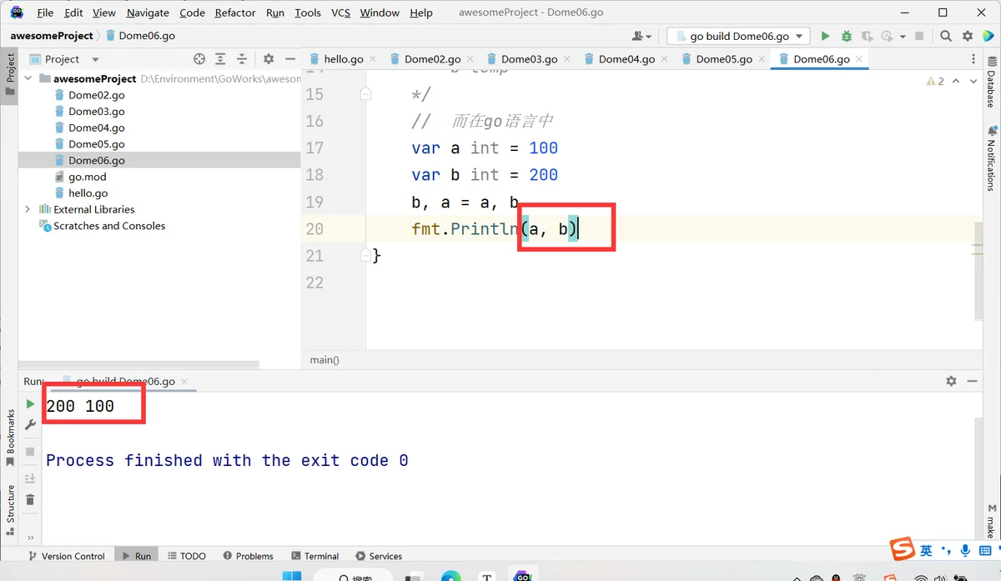
Task: Run go build Dome06.go with the green play icon
Action: coord(825,36)
